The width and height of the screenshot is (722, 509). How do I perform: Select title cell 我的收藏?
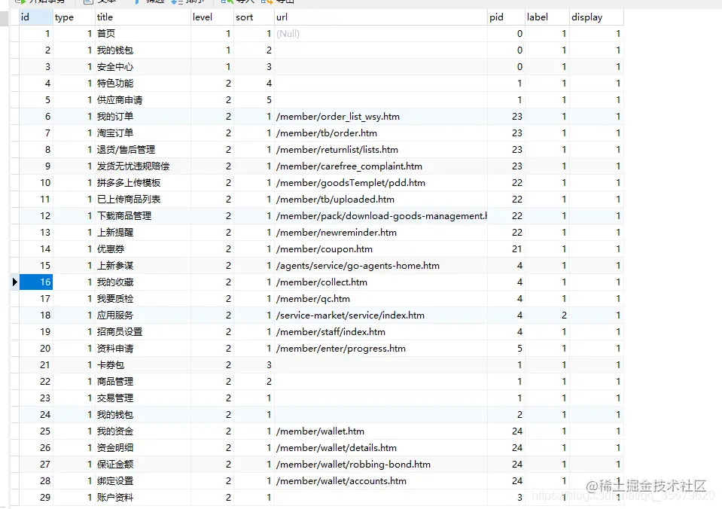pyautogui.click(x=143, y=282)
